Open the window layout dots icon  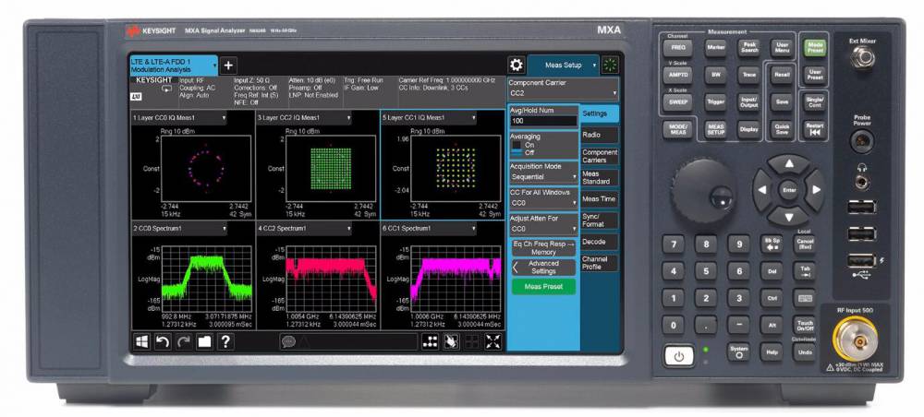[x=431, y=341]
